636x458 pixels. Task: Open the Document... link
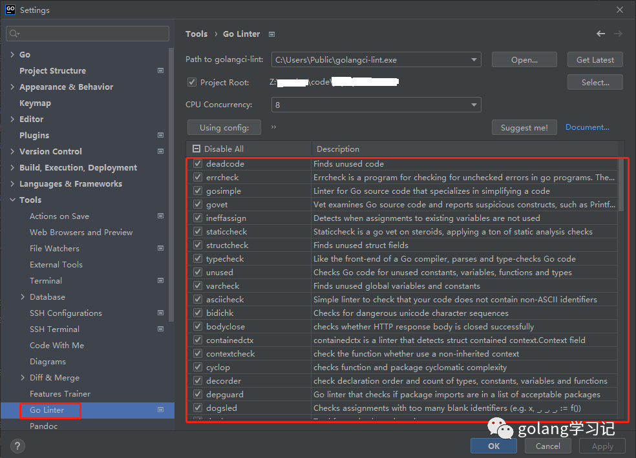(588, 127)
